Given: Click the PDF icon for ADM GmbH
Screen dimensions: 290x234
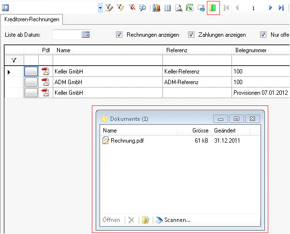Looking at the screenshot, I should (x=45, y=82).
